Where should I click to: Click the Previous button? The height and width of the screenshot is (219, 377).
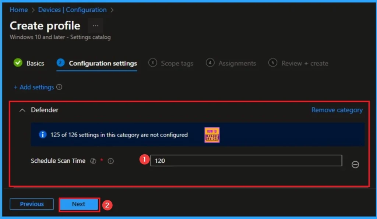click(x=31, y=204)
